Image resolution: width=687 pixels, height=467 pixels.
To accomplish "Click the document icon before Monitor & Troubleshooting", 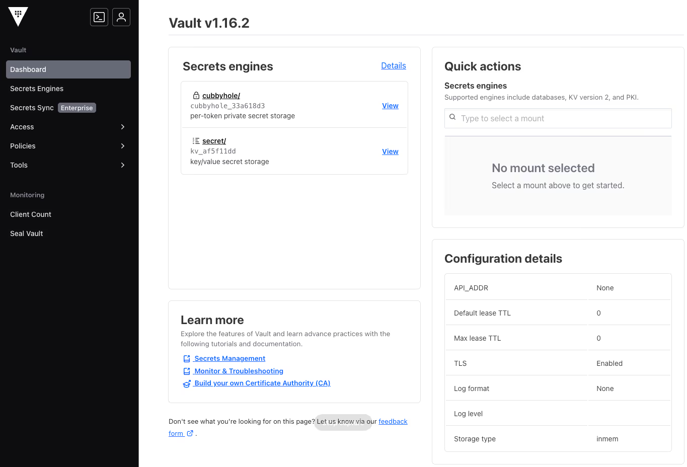I will pyautogui.click(x=187, y=371).
